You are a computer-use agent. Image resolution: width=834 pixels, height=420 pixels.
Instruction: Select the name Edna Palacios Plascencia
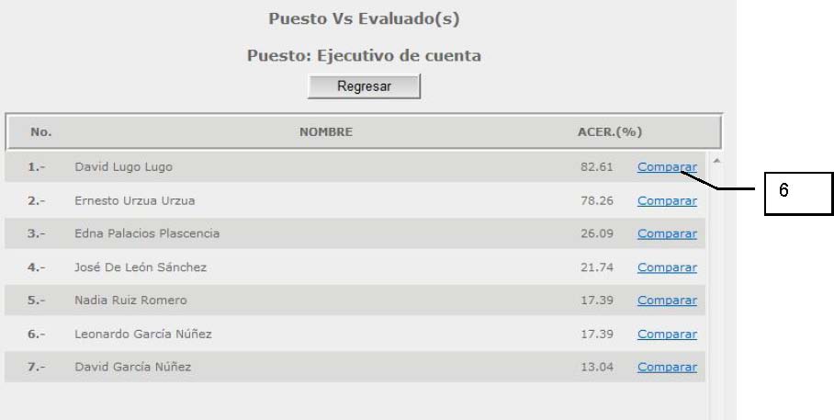(x=147, y=233)
